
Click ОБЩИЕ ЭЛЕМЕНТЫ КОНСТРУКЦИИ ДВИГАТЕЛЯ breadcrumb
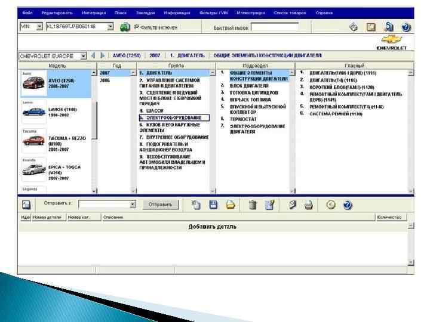268,55
